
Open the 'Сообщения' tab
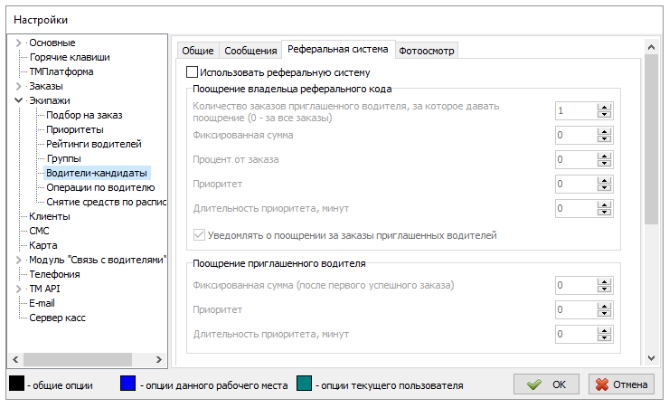pyautogui.click(x=250, y=50)
